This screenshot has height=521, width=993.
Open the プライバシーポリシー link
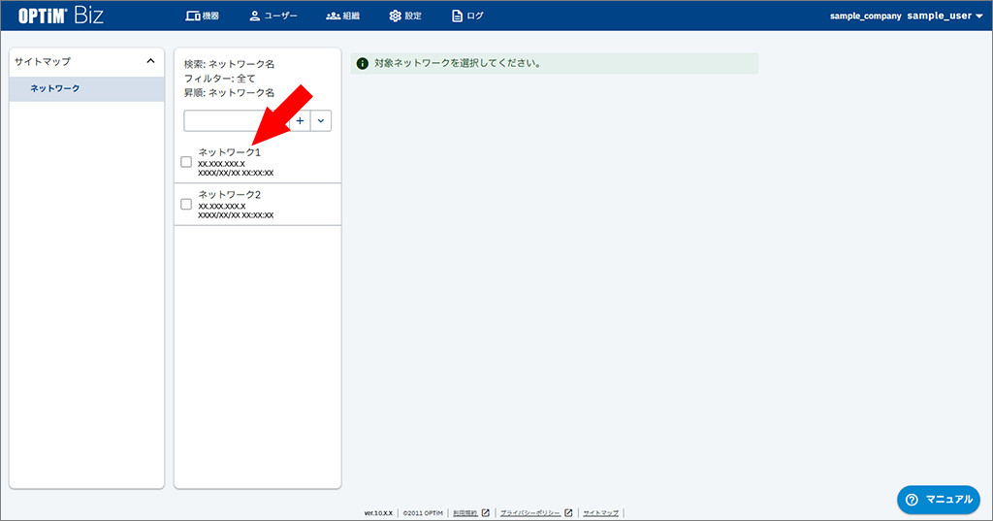536,513
